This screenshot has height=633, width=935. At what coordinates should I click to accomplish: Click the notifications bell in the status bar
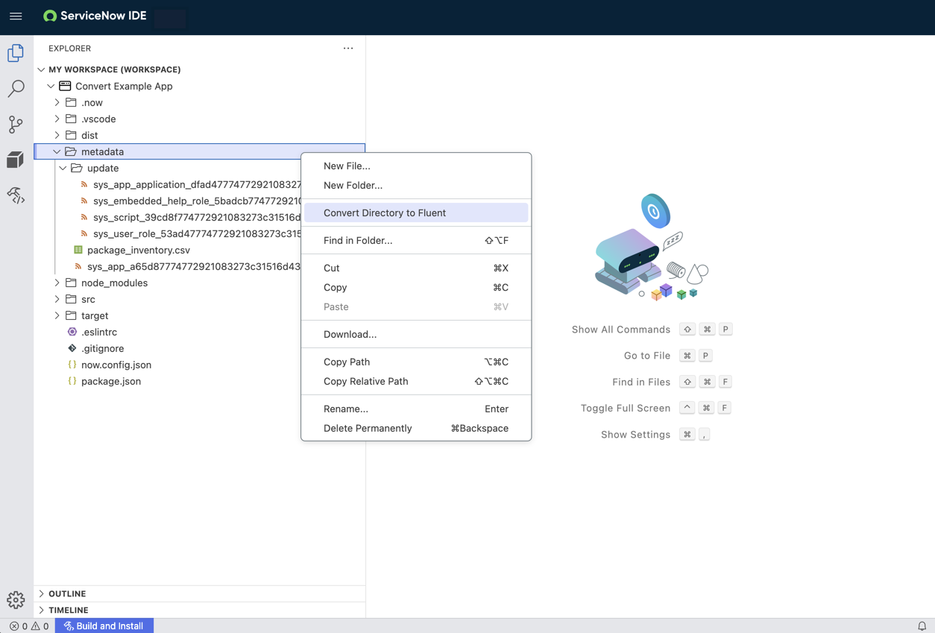pos(922,626)
